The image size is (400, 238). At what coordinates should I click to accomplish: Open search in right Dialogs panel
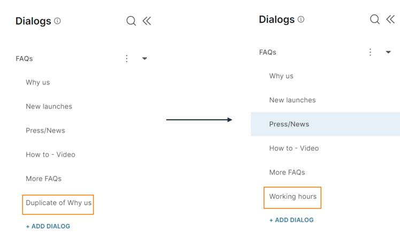tap(375, 19)
